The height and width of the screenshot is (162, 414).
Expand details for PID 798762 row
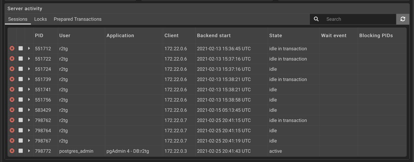click(29, 120)
